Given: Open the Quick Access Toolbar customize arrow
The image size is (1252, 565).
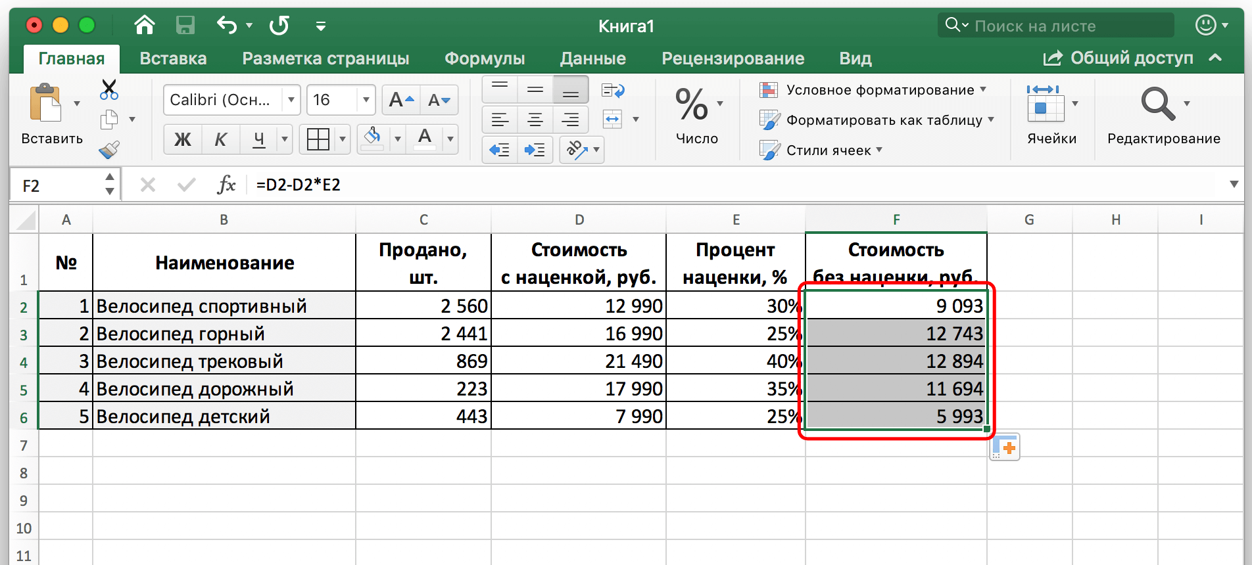Looking at the screenshot, I should pos(321,26).
